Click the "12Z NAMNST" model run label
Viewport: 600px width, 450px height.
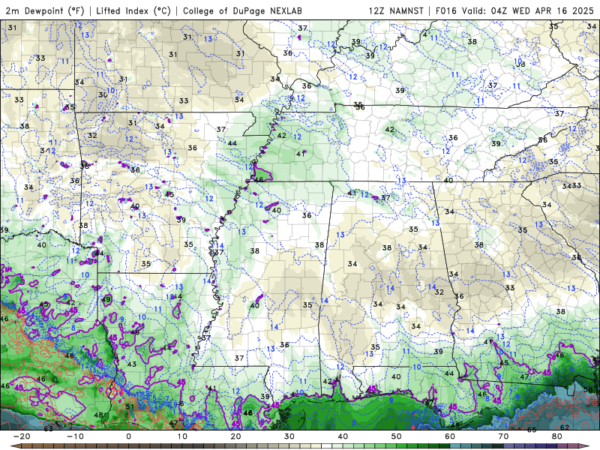[x=396, y=10]
